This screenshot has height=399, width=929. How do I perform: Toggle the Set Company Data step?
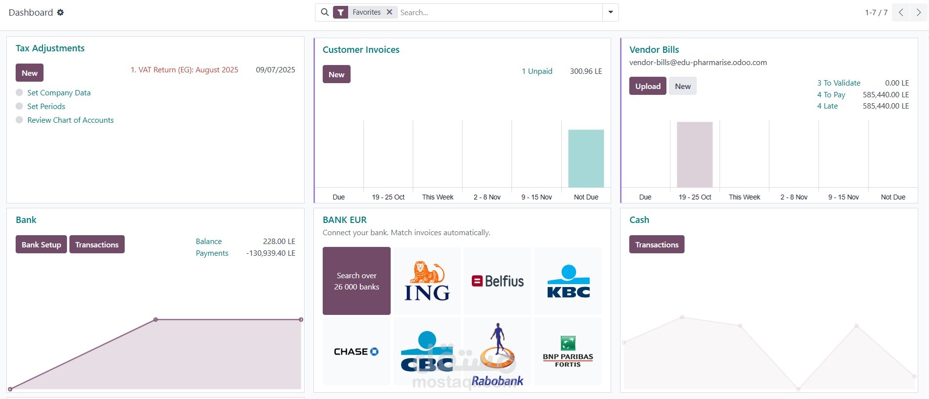pyautogui.click(x=20, y=92)
